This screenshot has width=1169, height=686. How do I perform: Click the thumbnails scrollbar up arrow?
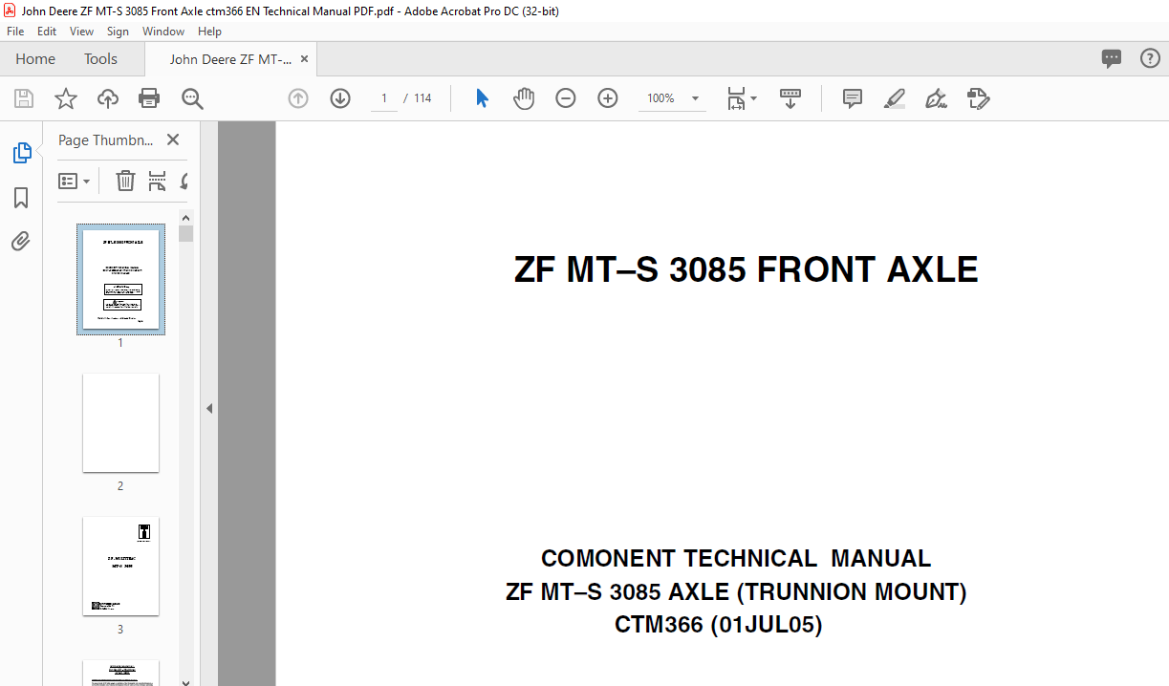point(185,217)
